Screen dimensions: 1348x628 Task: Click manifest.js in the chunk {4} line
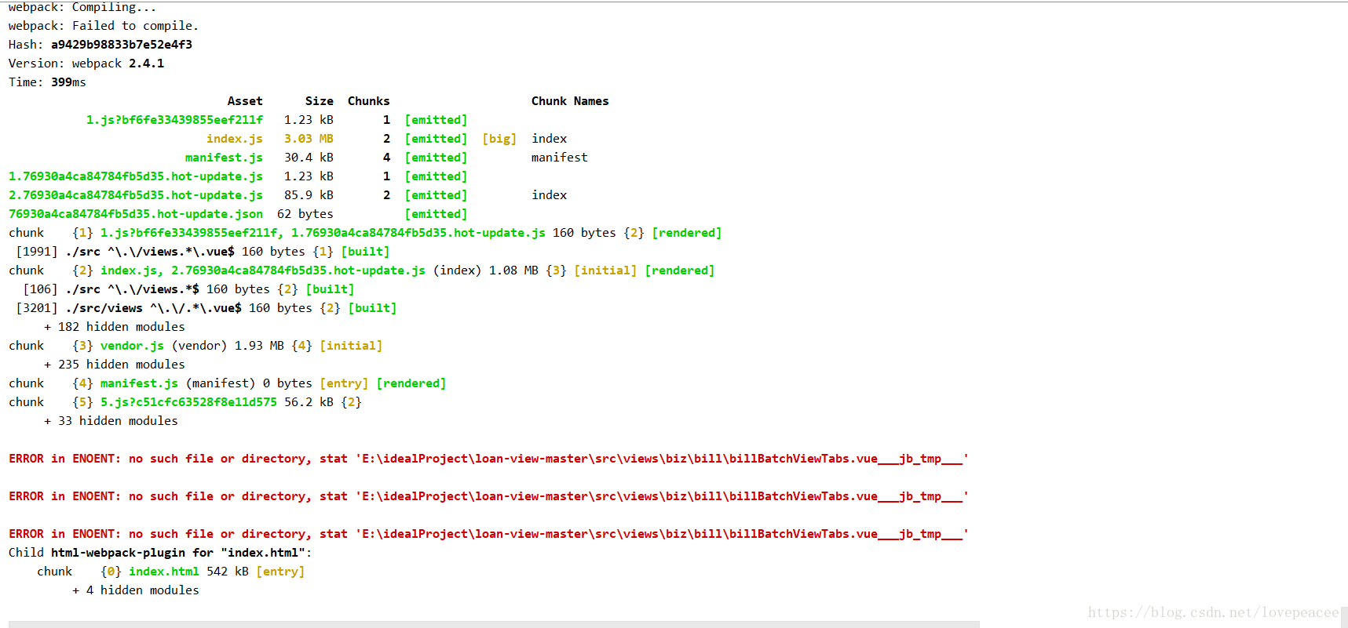click(139, 383)
